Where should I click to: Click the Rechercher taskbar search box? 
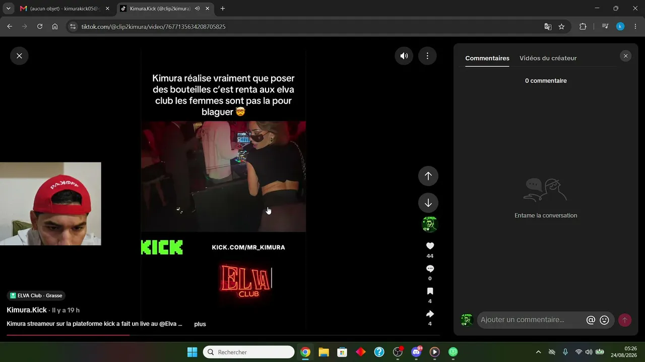point(249,352)
